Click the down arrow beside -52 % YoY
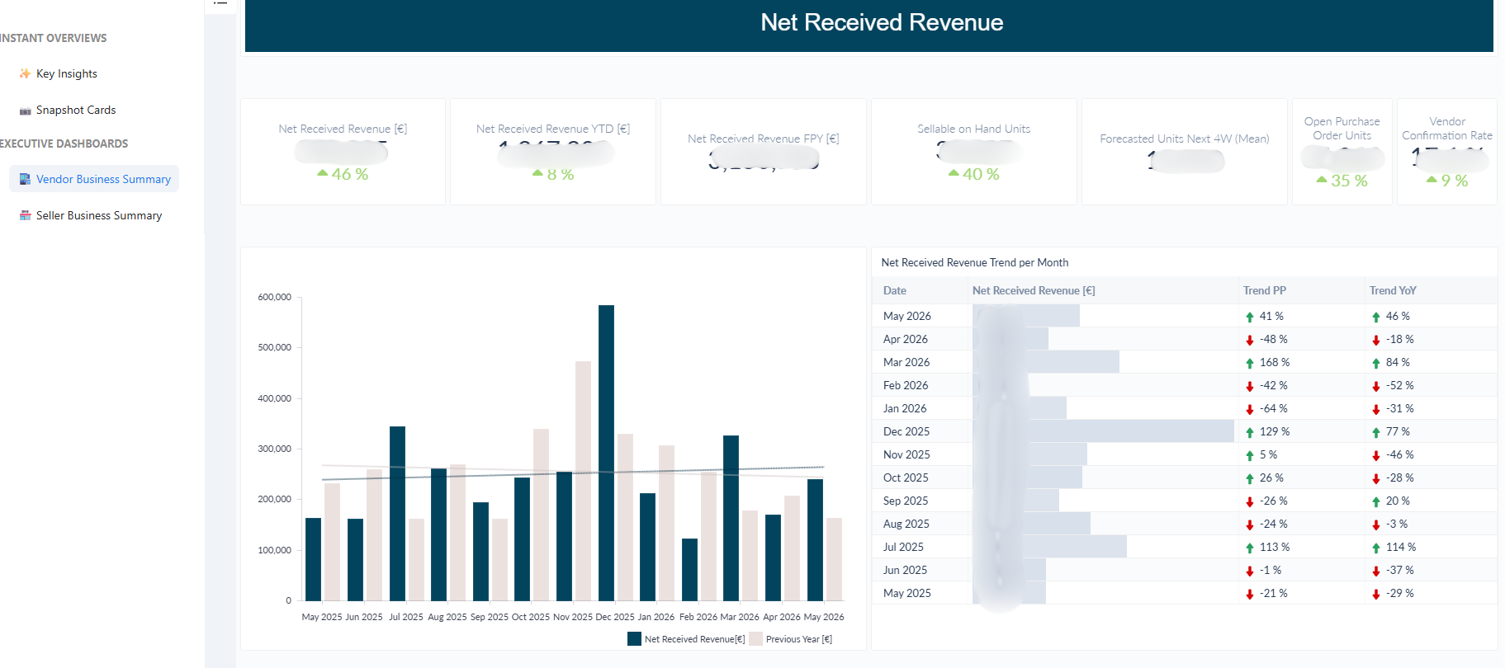Screen dimensions: 1505x668 1376,386
